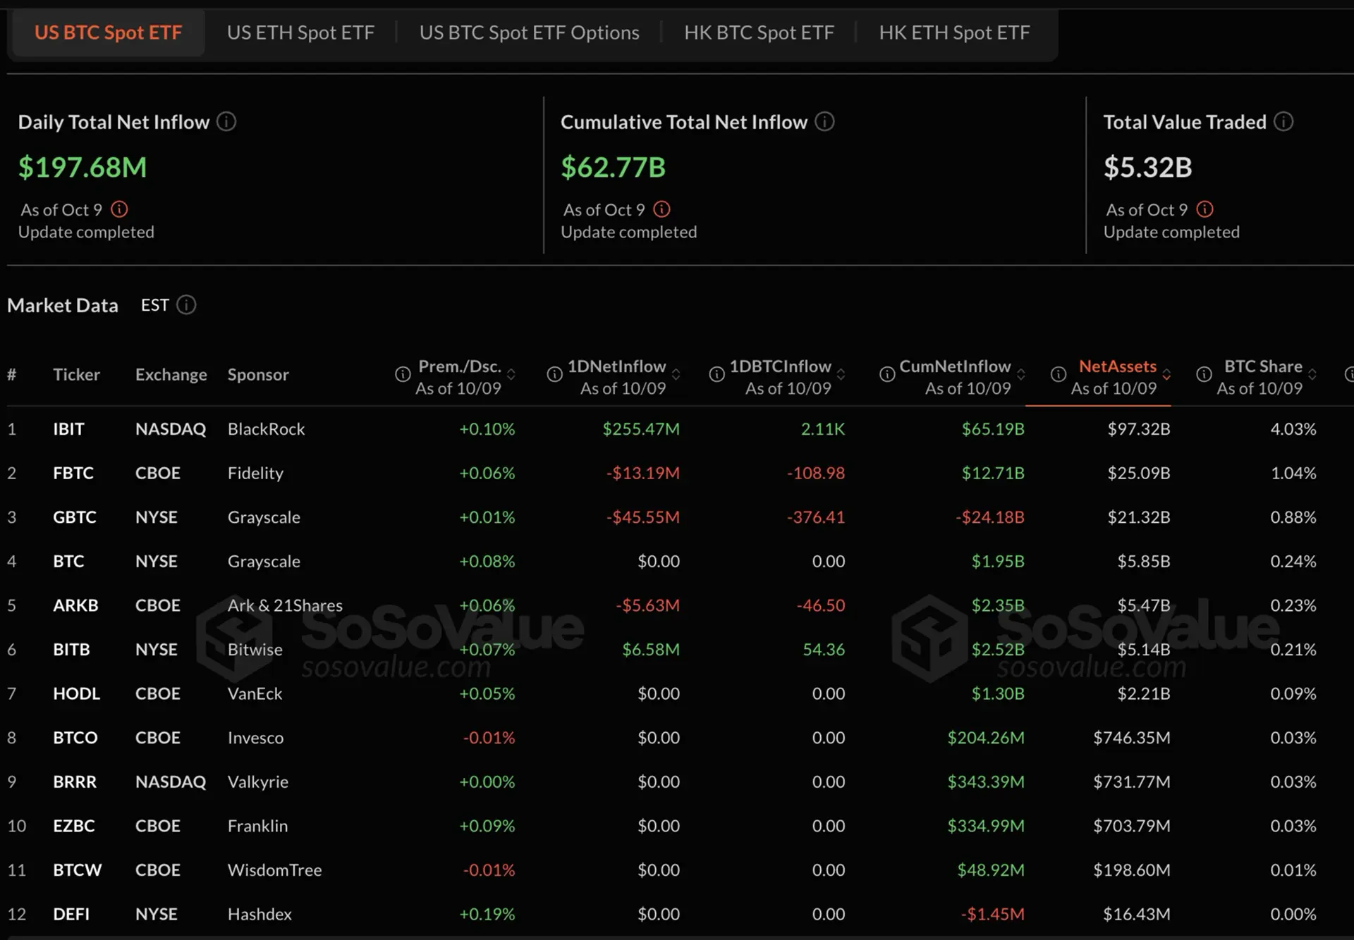Click info icon beside Total Value Traded
The image size is (1354, 940).
point(1283,122)
